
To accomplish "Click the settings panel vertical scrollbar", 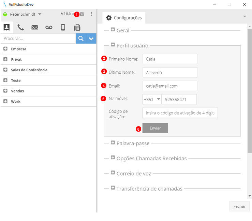I will pos(250,91).
